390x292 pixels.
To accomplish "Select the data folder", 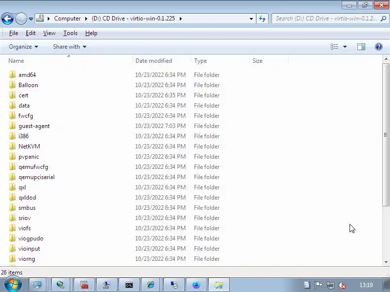I will (x=24, y=106).
